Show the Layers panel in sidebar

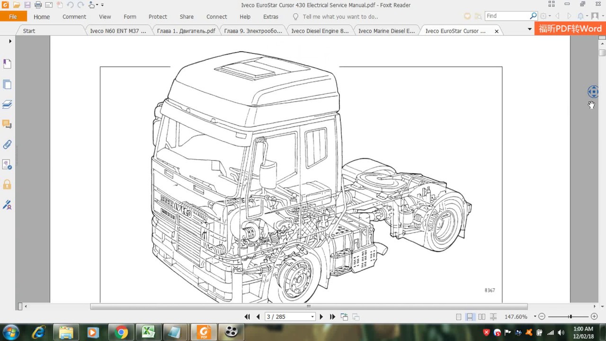pos(7,104)
